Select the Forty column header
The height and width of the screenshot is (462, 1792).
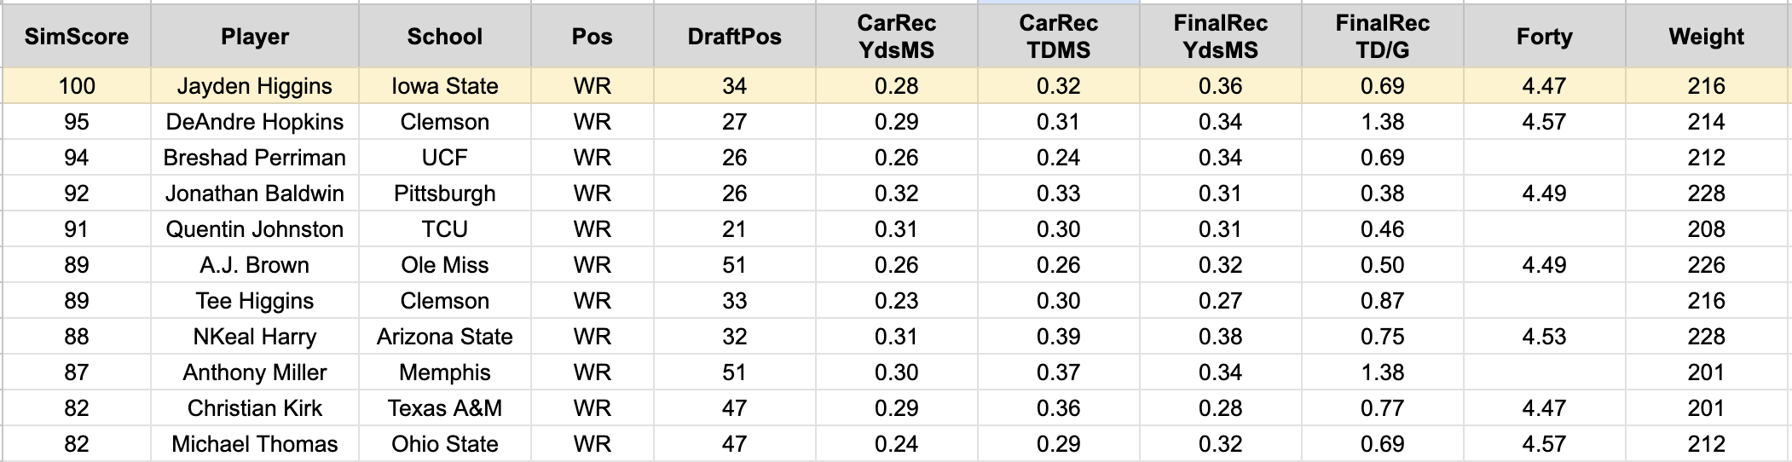pyautogui.click(x=1544, y=37)
